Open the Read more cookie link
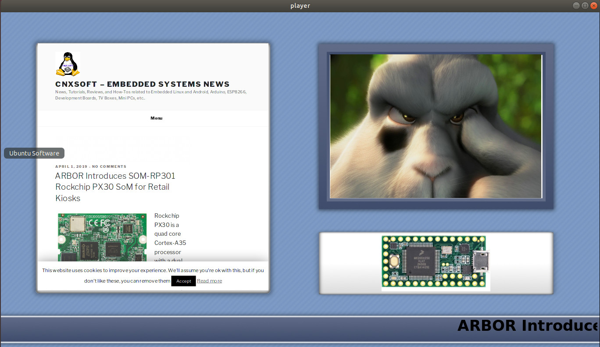The width and height of the screenshot is (600, 347). (x=209, y=281)
